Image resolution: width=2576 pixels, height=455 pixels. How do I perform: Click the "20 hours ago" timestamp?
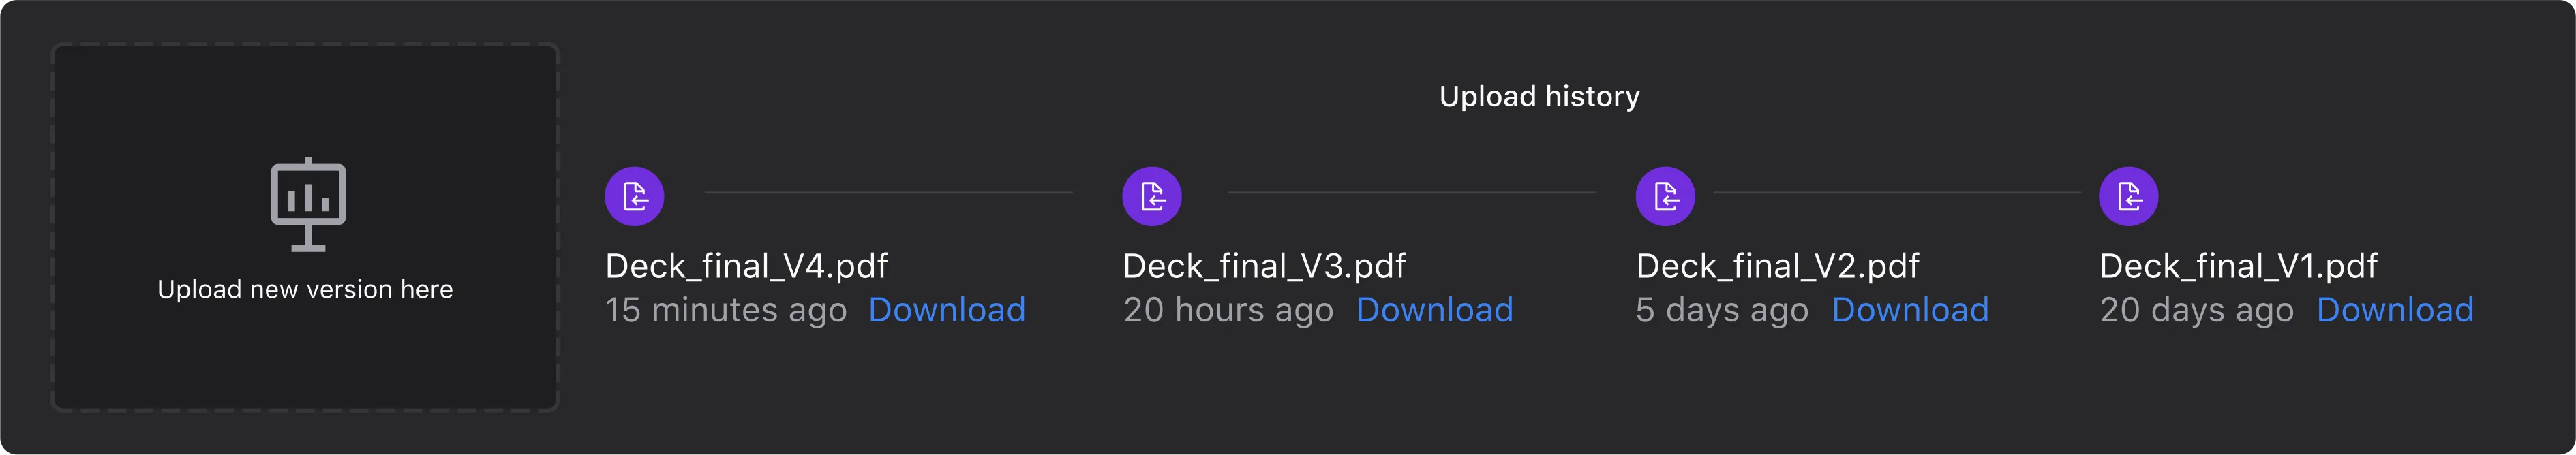tap(1228, 310)
